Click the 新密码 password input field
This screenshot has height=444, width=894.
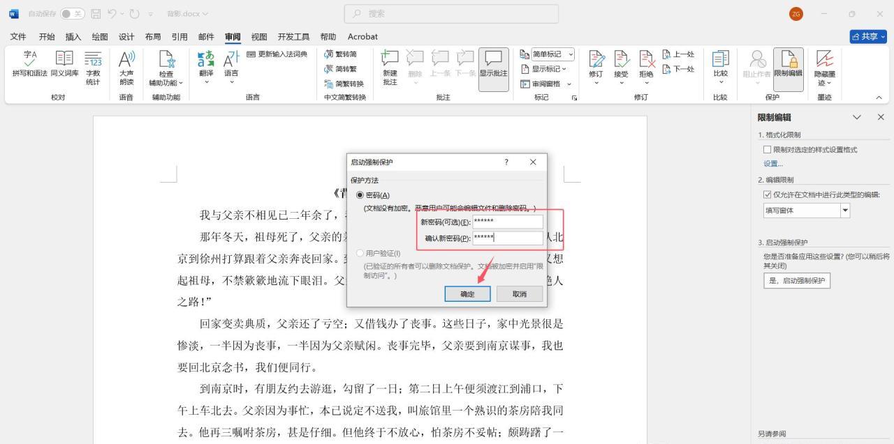pyautogui.click(x=507, y=221)
